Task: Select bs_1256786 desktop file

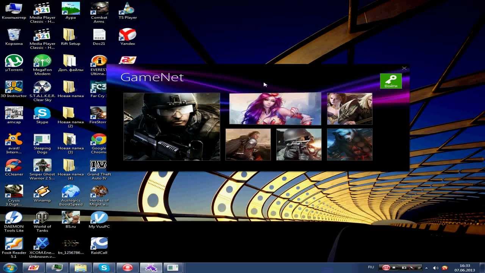Action: click(71, 246)
